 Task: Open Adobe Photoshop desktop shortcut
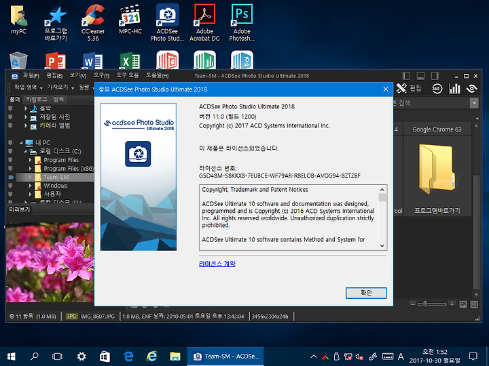(242, 23)
